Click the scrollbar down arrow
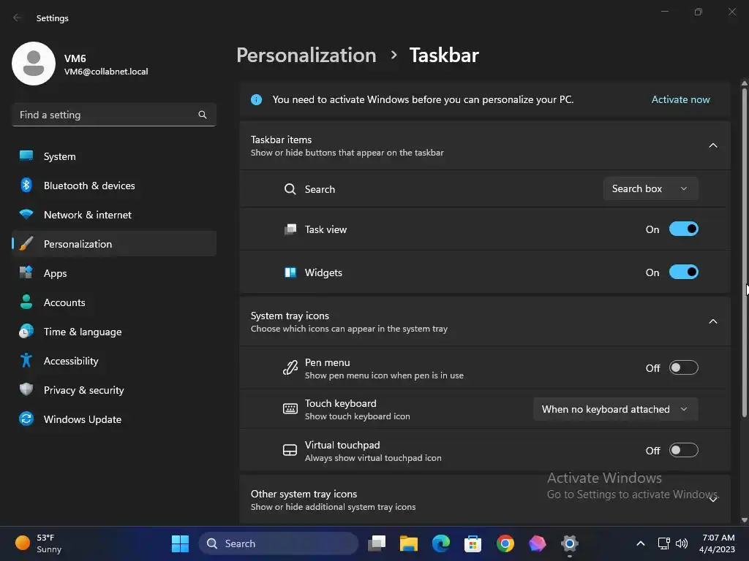The height and width of the screenshot is (561, 749). [744, 520]
